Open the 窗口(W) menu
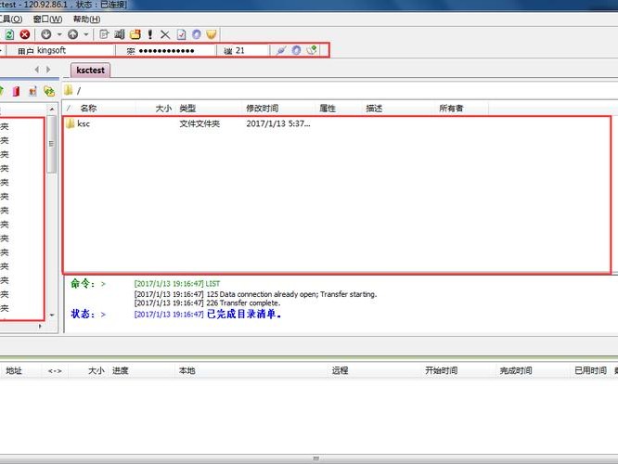 tap(47, 19)
